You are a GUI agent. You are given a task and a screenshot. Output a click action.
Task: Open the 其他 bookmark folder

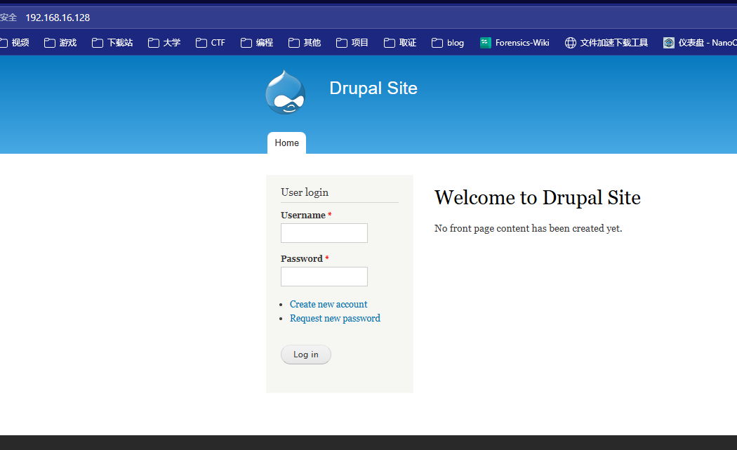305,43
